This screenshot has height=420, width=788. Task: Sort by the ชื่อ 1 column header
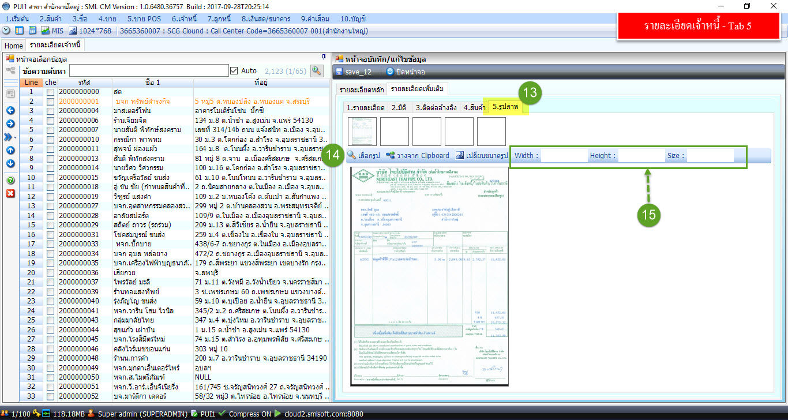coord(153,82)
